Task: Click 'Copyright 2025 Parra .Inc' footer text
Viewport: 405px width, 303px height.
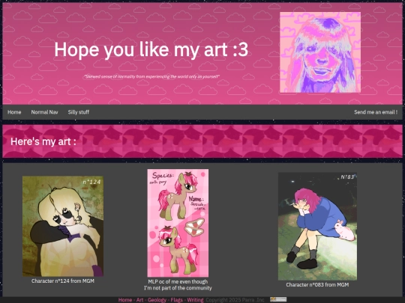Action: click(235, 300)
